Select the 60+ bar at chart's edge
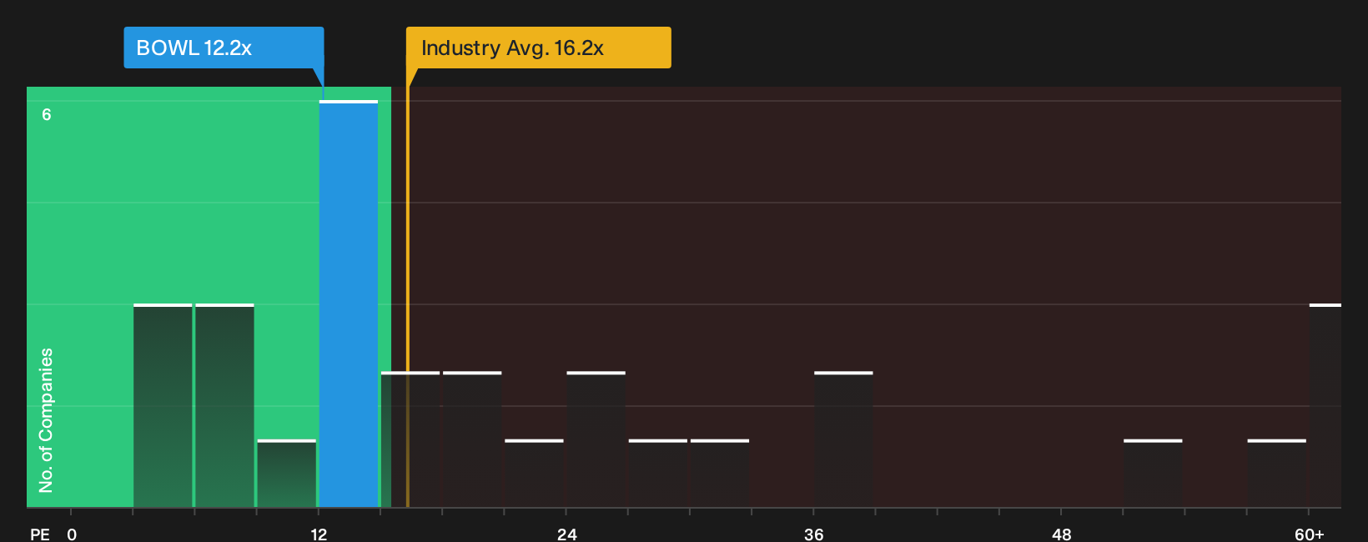The height and width of the screenshot is (542, 1368). click(1325, 405)
